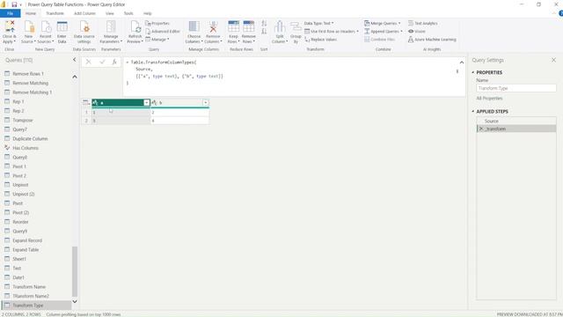Select the Transform Name query
The image size is (563, 317).
pos(29,287)
